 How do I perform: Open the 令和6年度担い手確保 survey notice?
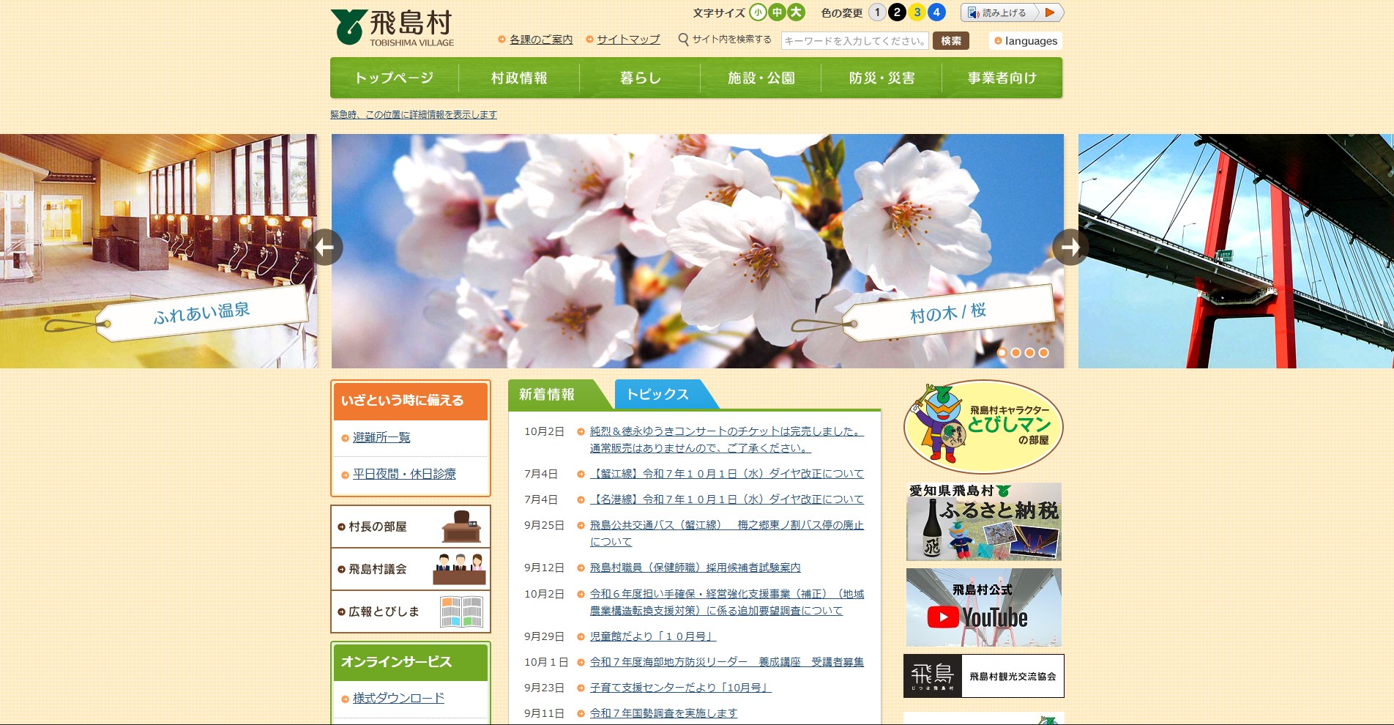point(727,603)
